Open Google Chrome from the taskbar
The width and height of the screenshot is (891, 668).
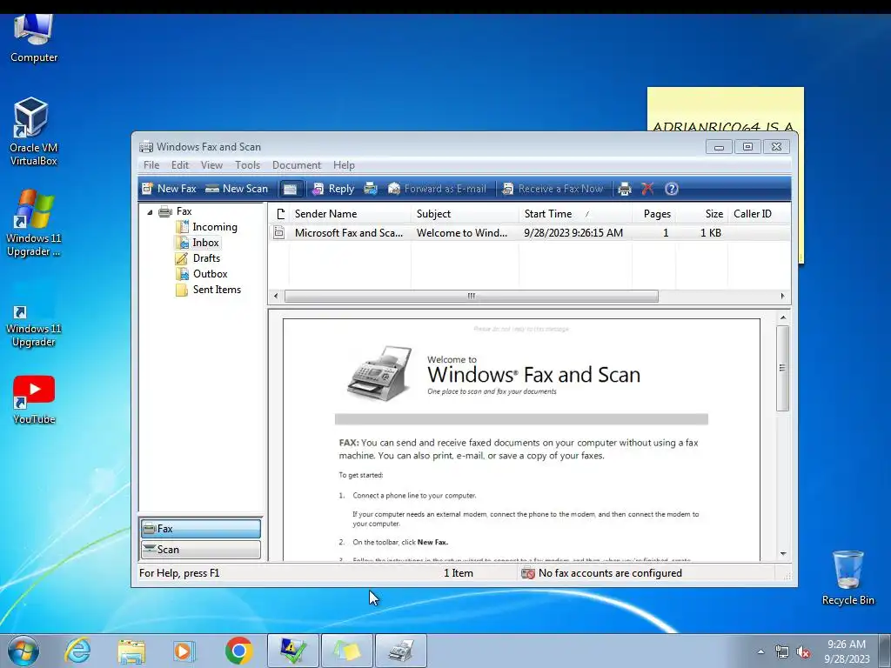(238, 651)
